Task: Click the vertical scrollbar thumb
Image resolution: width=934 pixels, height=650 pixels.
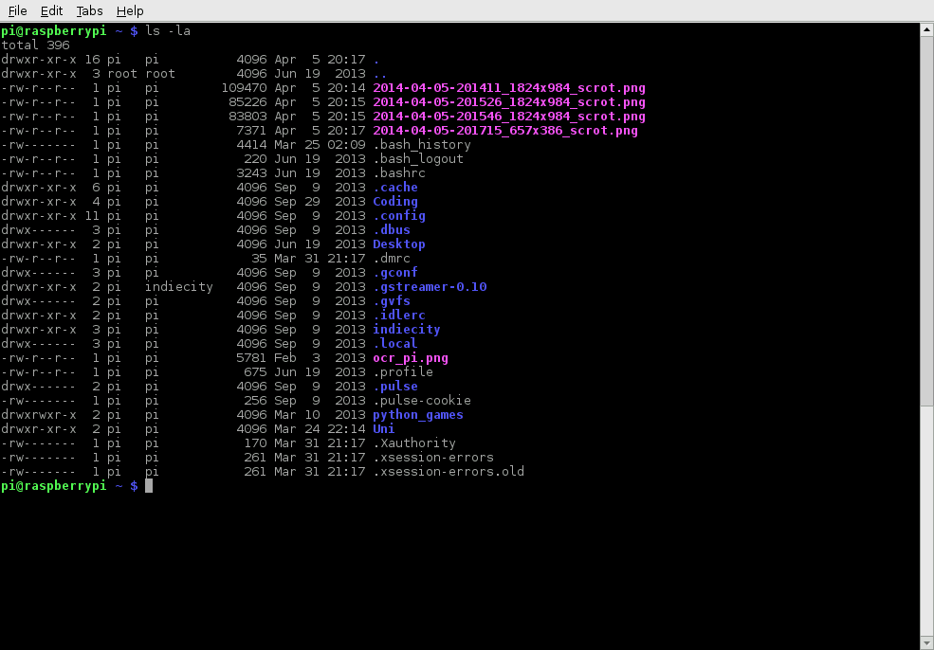Action: coord(926,218)
